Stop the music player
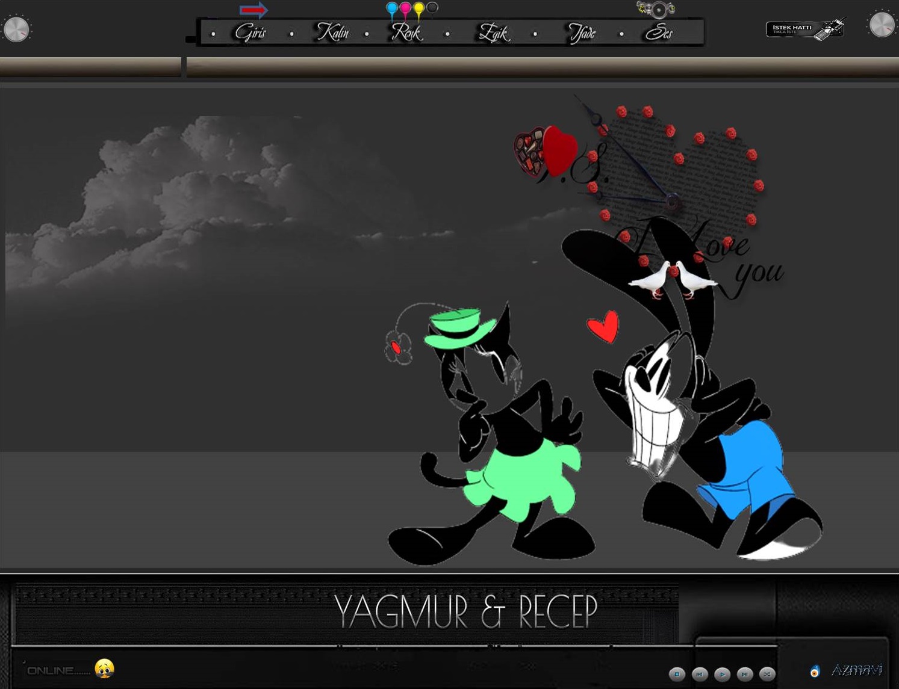This screenshot has width=899, height=689. click(x=677, y=674)
